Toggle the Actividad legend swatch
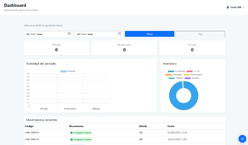 click(x=64, y=71)
